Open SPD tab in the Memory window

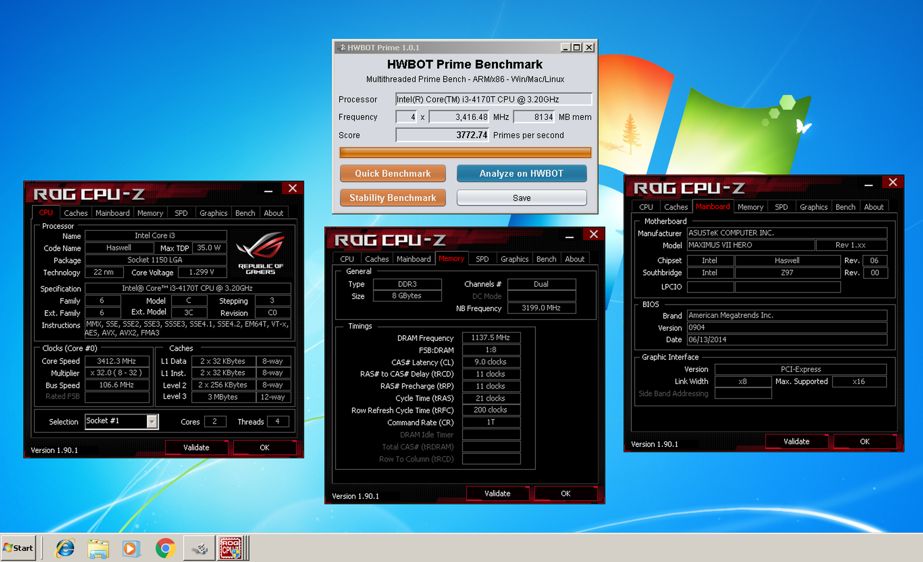pyautogui.click(x=482, y=259)
